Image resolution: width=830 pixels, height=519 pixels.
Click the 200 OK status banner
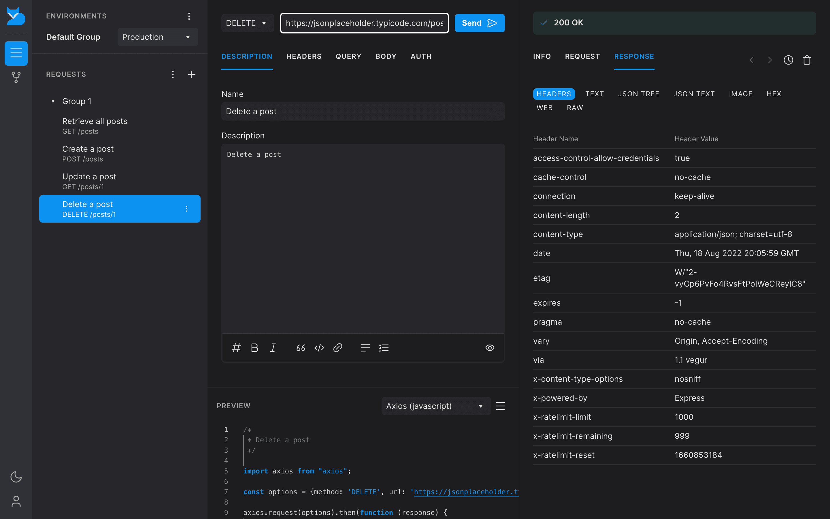tap(674, 23)
